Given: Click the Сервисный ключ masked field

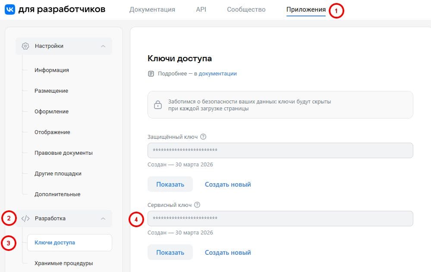Looking at the screenshot, I should 280,219.
